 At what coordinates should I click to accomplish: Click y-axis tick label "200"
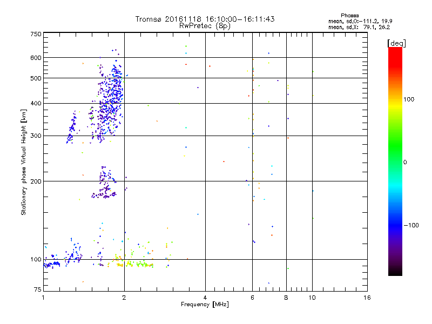click(x=36, y=181)
